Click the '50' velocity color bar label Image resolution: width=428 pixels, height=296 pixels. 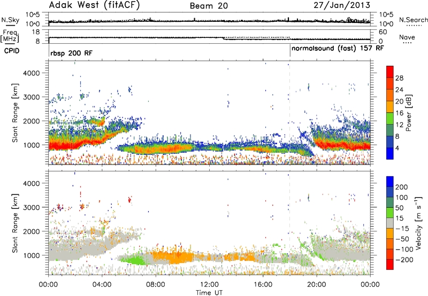(x=399, y=208)
